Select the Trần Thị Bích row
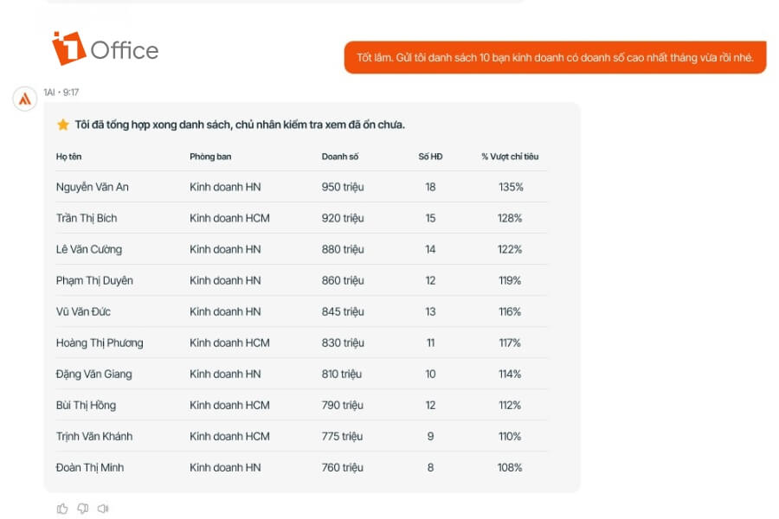Screen dimensions: 779x519 tap(87, 218)
